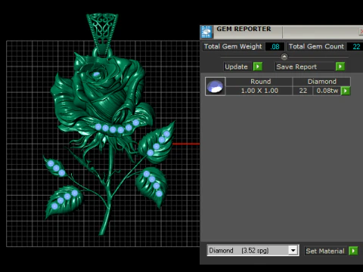The width and height of the screenshot is (363, 272).
Task: Click the 1.00 X 1.00 size cell
Action: pos(259,91)
